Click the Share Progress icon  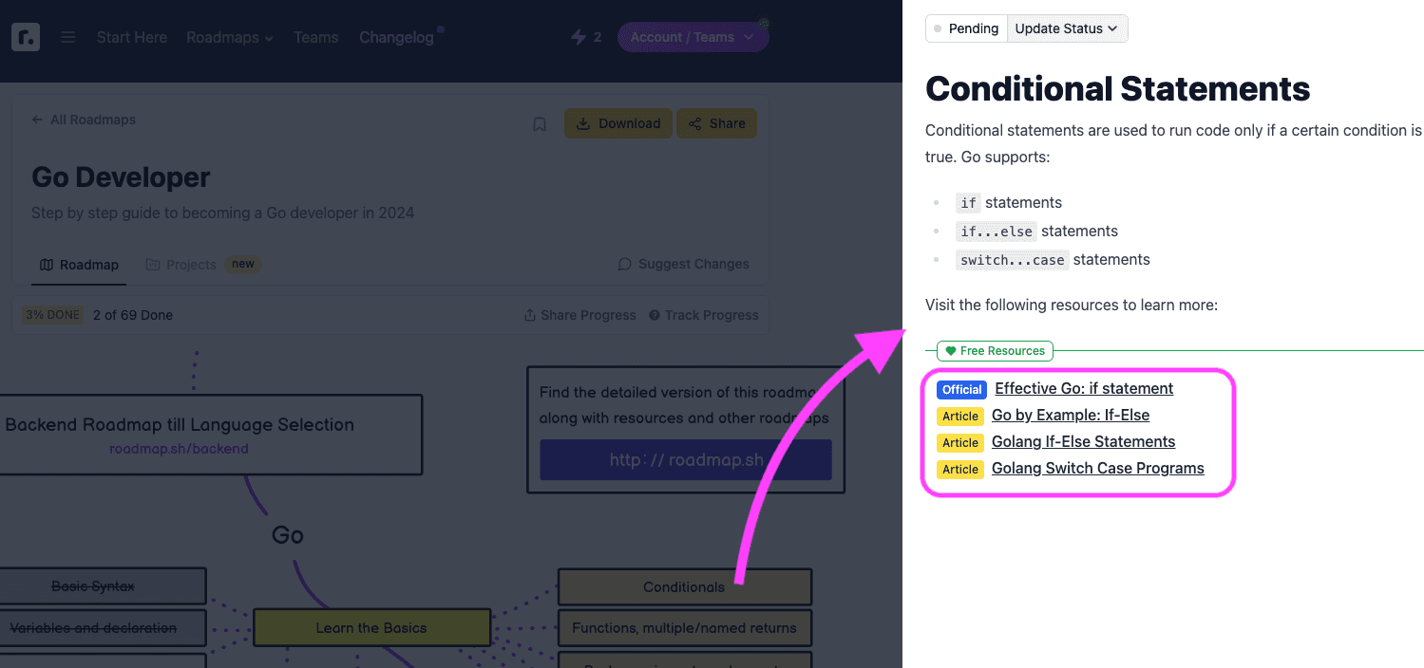530,315
